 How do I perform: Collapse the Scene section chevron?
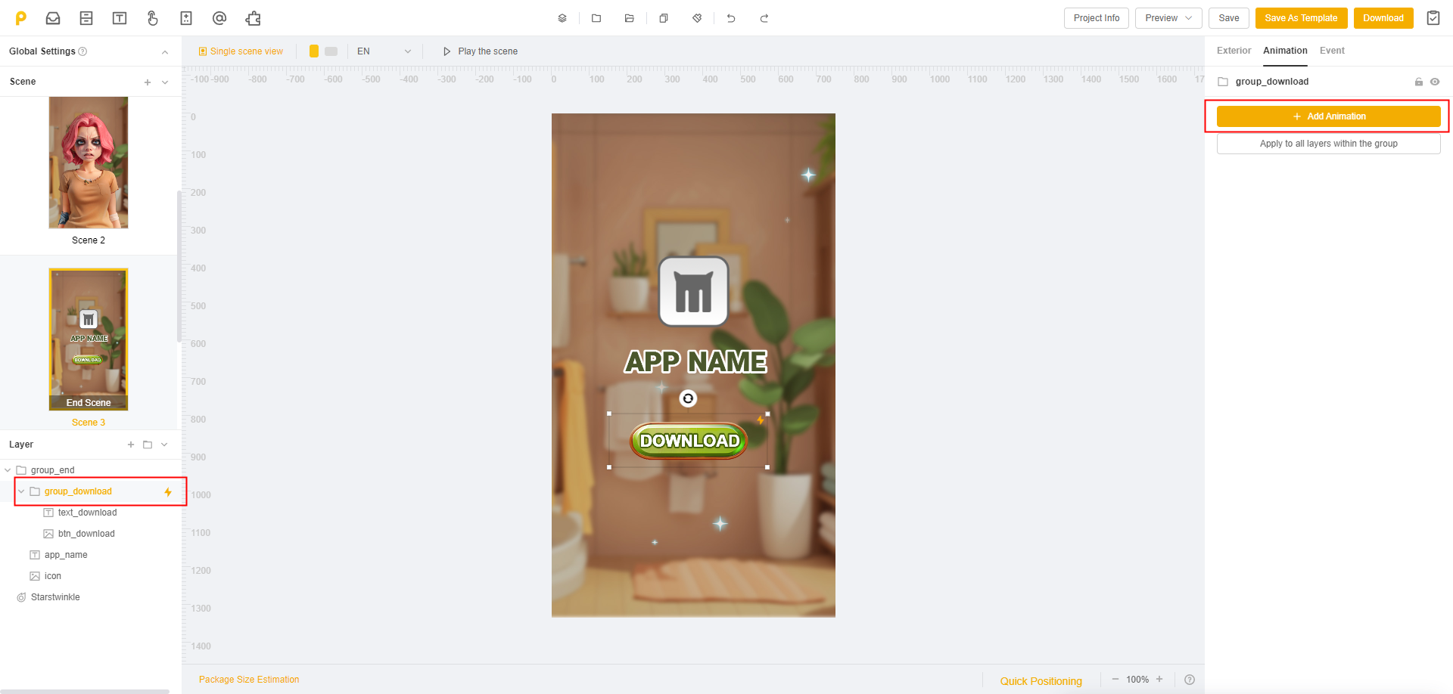point(165,82)
